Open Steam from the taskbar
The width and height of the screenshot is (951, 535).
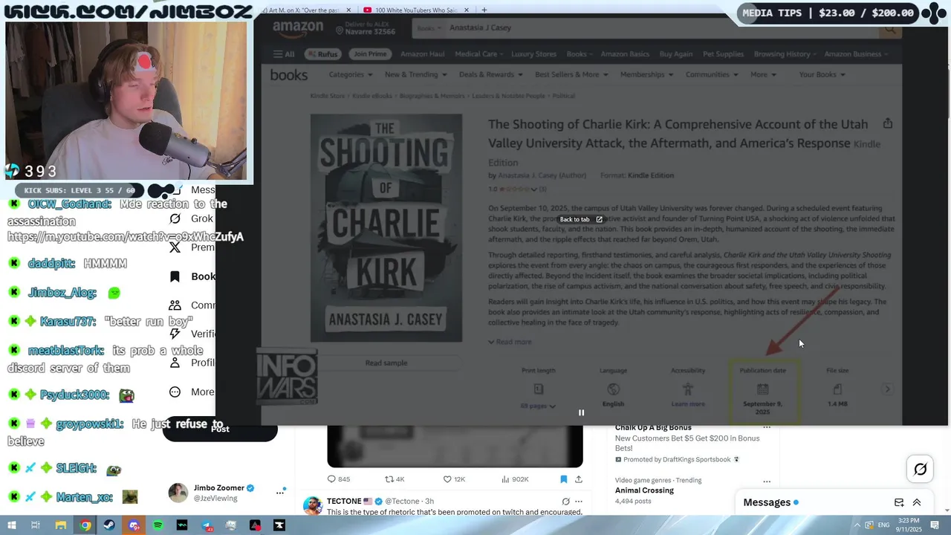(x=110, y=525)
